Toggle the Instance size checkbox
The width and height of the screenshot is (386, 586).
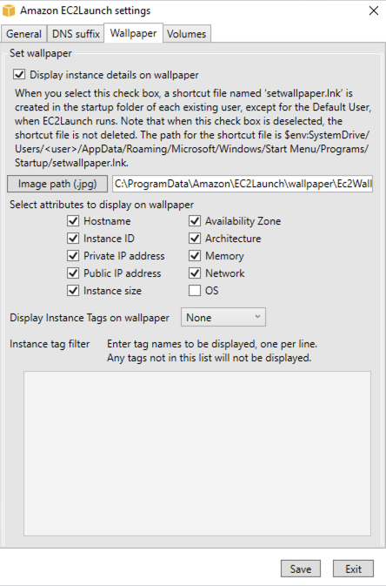click(73, 291)
